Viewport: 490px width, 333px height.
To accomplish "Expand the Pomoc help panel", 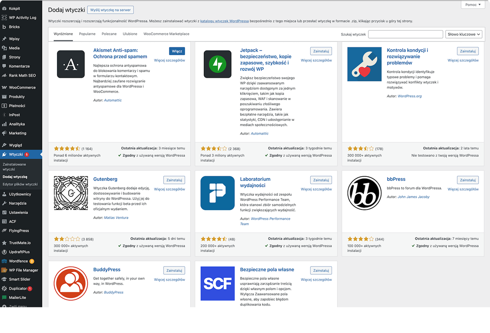I will pyautogui.click(x=473, y=5).
